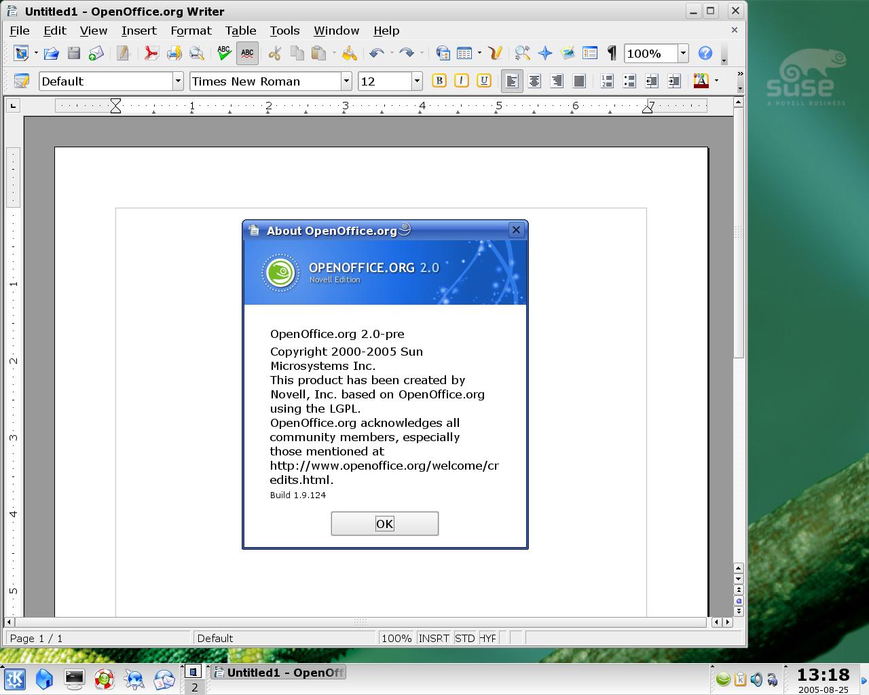
Task: Click the New document icon
Action: (21, 53)
